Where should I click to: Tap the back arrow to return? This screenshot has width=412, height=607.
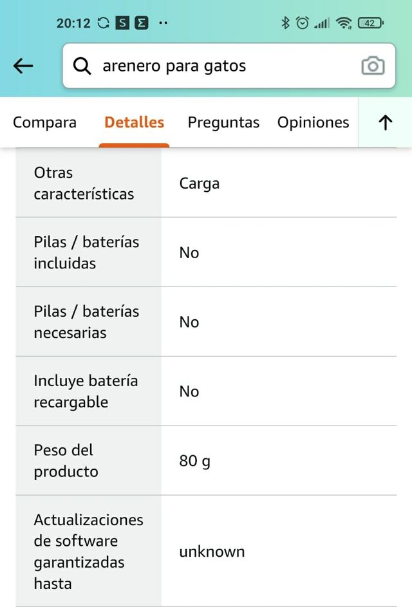[x=23, y=66]
